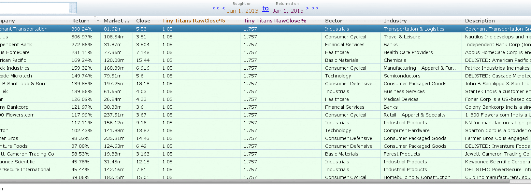This screenshot has height=192, width=531.
Task: Click the Homebuilding & Construction industry cell
Action: point(421,177)
